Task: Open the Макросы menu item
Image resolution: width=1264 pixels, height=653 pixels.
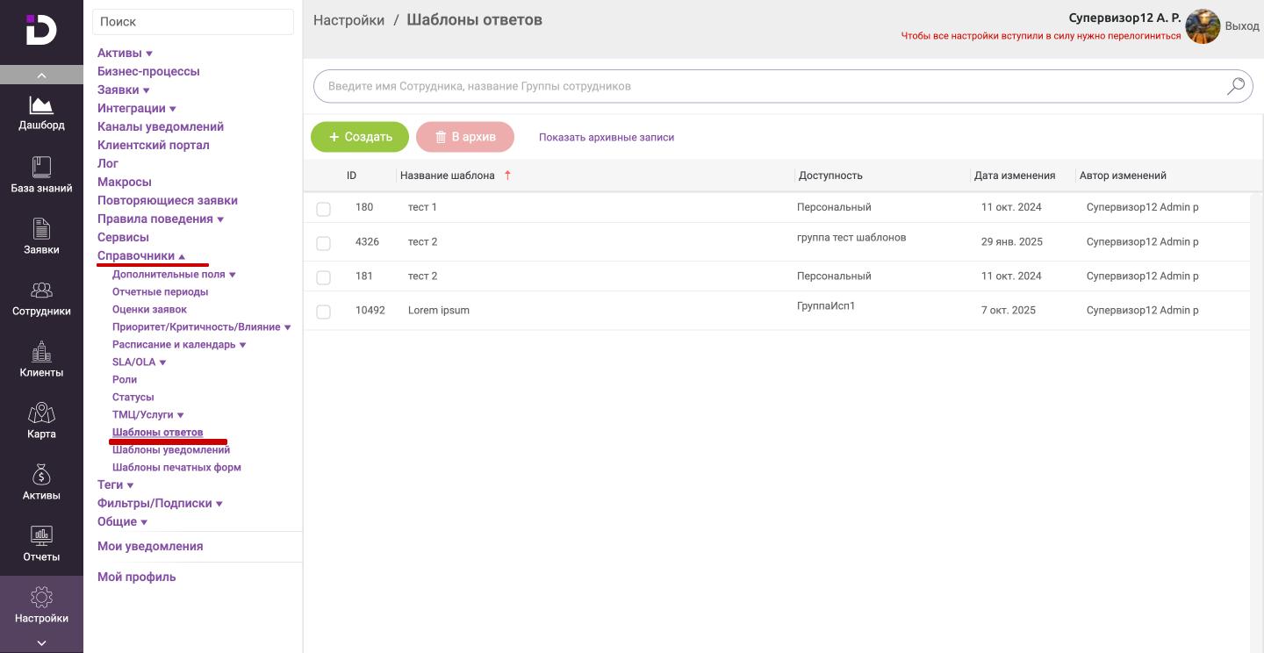Action: point(125,183)
